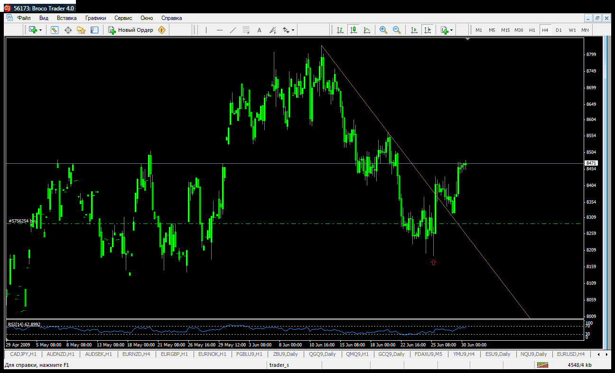Switch to M1 timeframe
The image size is (615, 373).
coord(479,30)
